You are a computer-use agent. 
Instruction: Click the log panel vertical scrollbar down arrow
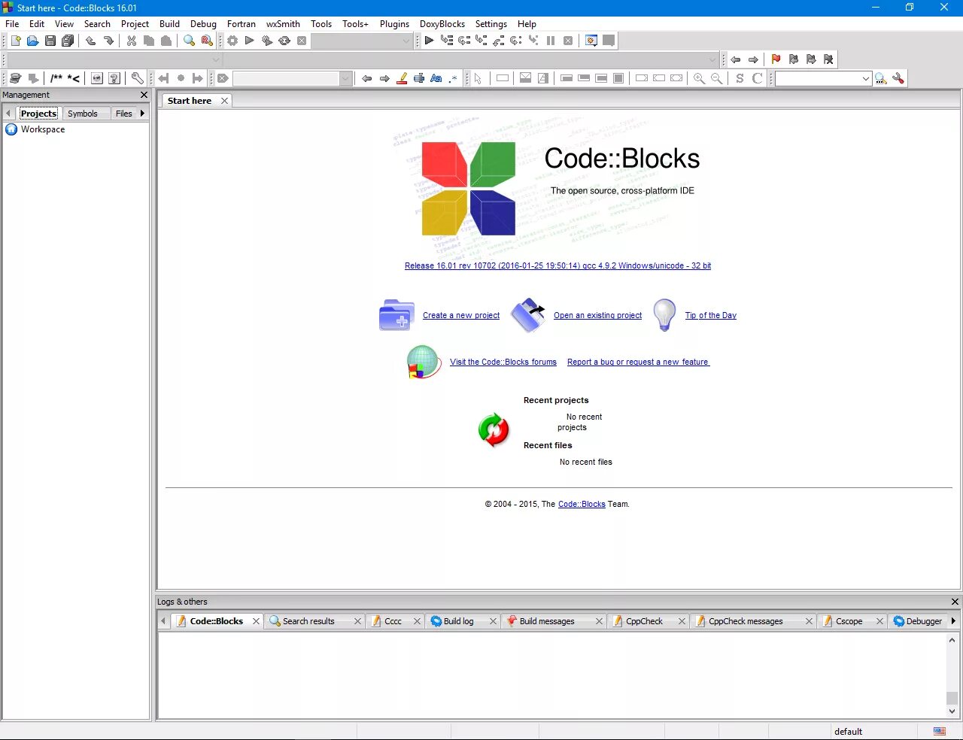[952, 711]
